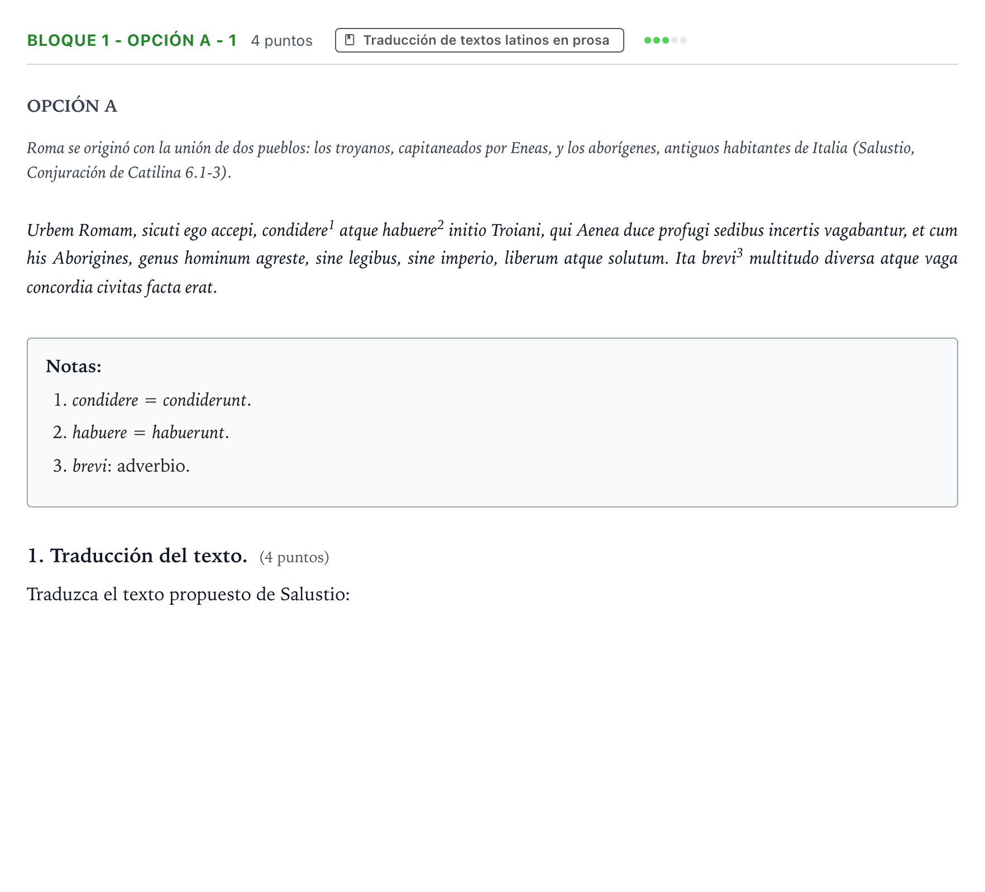Screen dimensions: 985x892
Task: Click the 'Notas:' heading
Action: (x=74, y=366)
